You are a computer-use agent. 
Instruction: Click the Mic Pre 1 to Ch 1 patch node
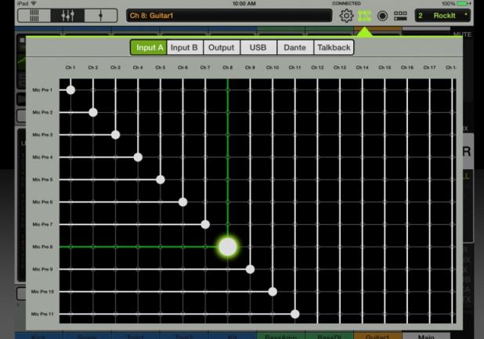click(x=70, y=90)
